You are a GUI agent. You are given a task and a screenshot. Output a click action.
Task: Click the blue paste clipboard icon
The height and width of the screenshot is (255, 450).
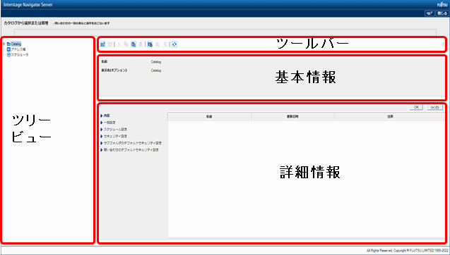tap(134, 44)
